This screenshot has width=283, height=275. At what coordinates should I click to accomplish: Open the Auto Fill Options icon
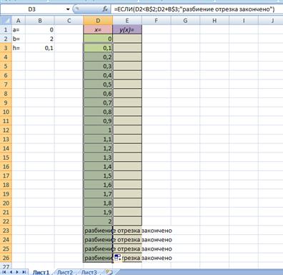point(118,258)
